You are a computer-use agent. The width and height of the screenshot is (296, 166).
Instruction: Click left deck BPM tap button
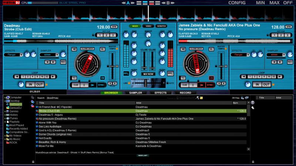pos(114,27)
